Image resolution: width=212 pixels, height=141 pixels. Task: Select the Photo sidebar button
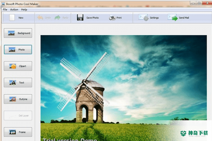tap(18, 49)
